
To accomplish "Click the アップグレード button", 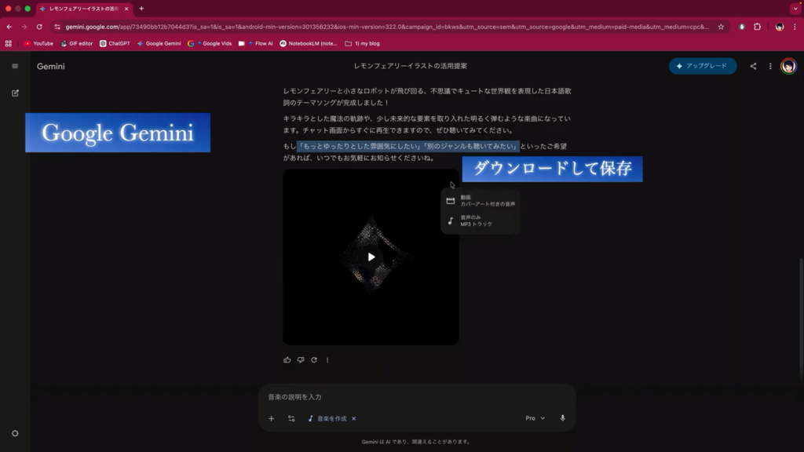I will (703, 66).
